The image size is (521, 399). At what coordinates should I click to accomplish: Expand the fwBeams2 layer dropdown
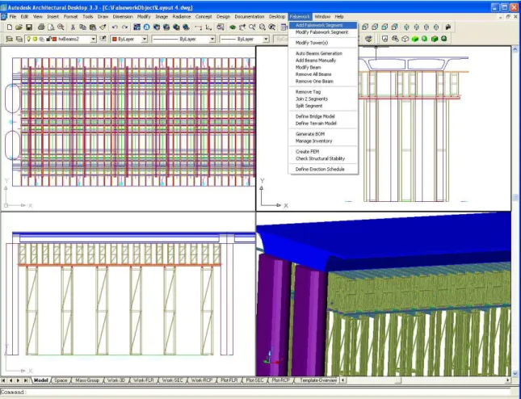(94, 40)
